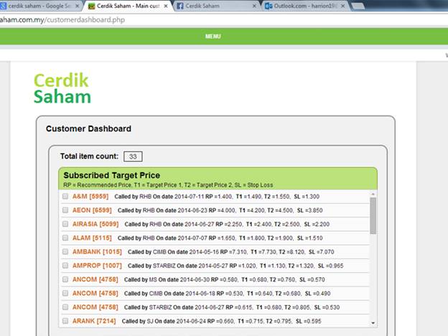Close the Cerdik Saham Main customer tab
Image resolution: width=448 pixels, height=336 pixels.
[x=166, y=6]
